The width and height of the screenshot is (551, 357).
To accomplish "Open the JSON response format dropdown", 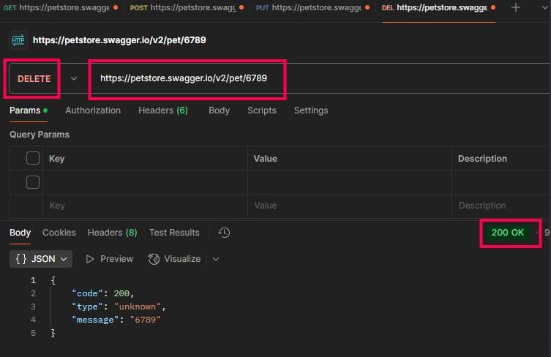I will pyautogui.click(x=41, y=259).
